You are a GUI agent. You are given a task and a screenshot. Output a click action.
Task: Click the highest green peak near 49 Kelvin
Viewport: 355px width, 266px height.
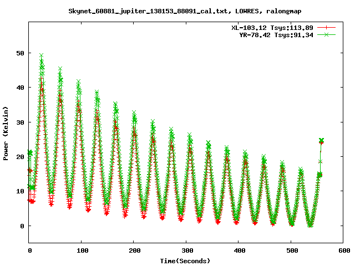pos(41,55)
